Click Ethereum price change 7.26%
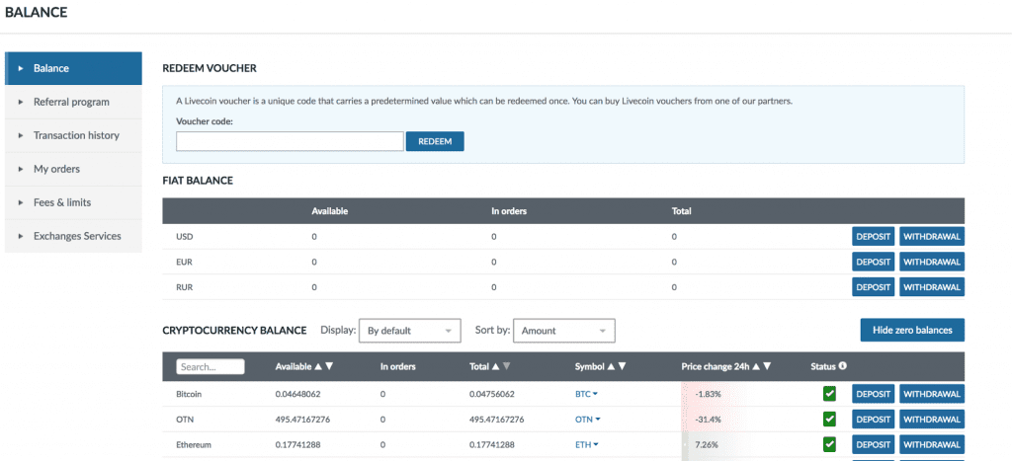The height and width of the screenshot is (461, 1012). click(706, 444)
